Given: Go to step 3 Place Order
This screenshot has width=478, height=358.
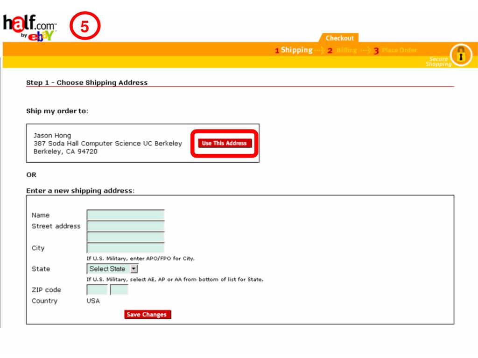Looking at the screenshot, I should click(395, 50).
